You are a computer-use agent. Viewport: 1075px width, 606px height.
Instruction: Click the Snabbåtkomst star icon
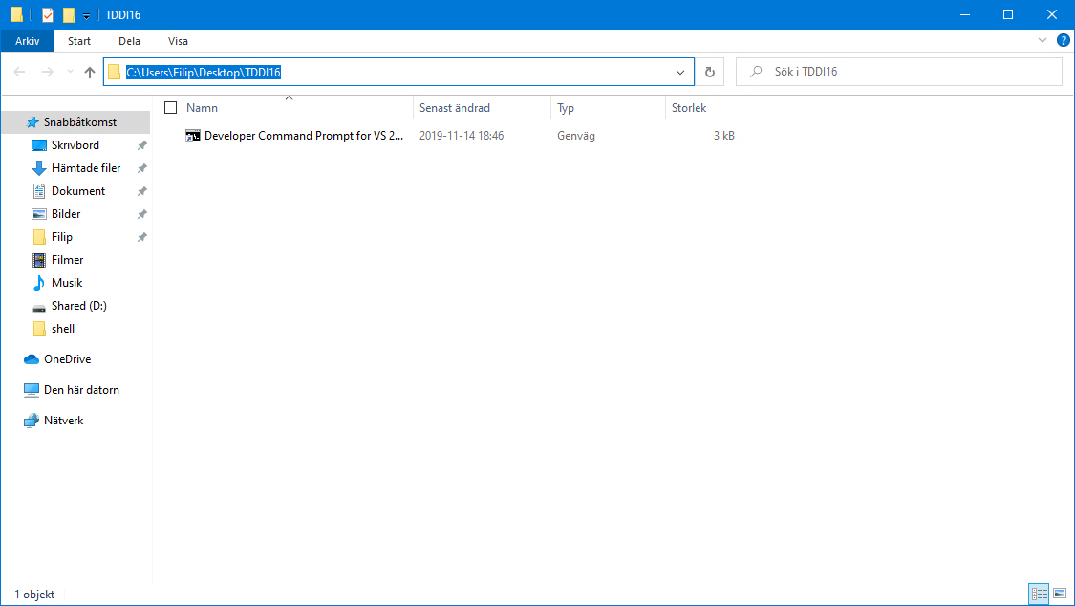32,122
